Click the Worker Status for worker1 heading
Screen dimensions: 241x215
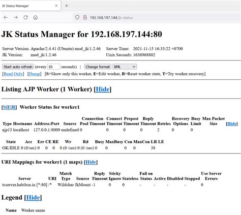50,107
